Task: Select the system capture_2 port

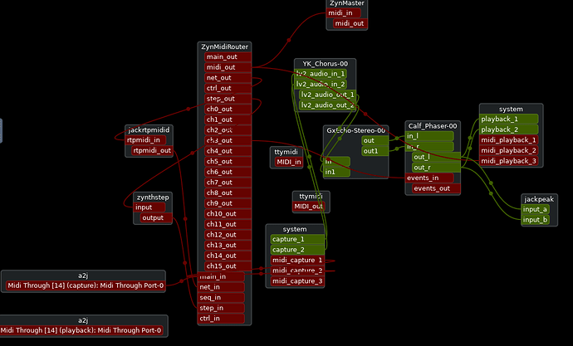Action: [297, 250]
